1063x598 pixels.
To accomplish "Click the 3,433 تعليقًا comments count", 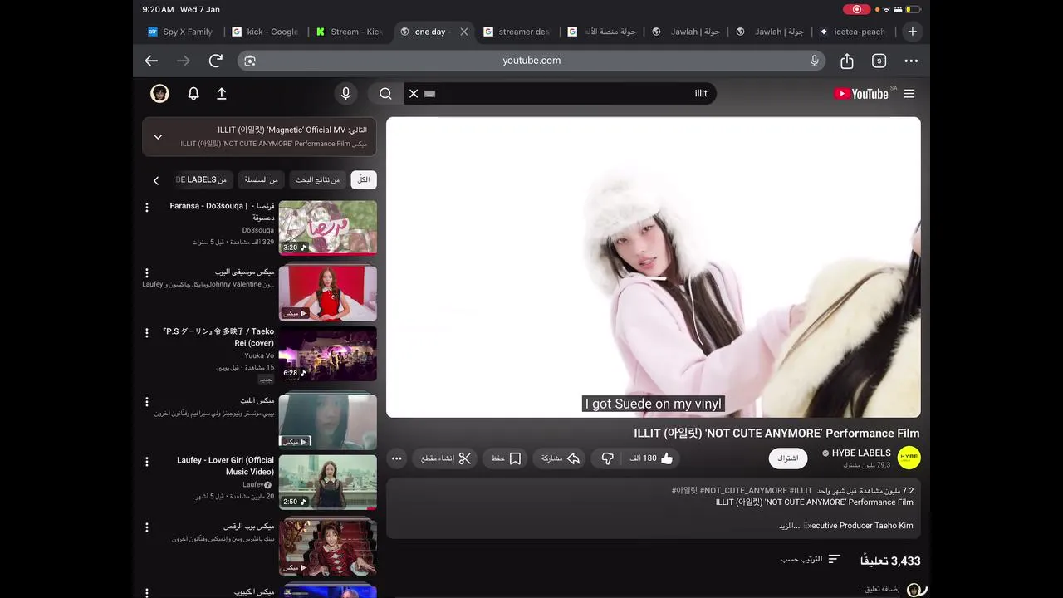I will (889, 561).
